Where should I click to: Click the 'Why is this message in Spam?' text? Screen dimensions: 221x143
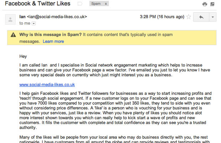coord(51,35)
